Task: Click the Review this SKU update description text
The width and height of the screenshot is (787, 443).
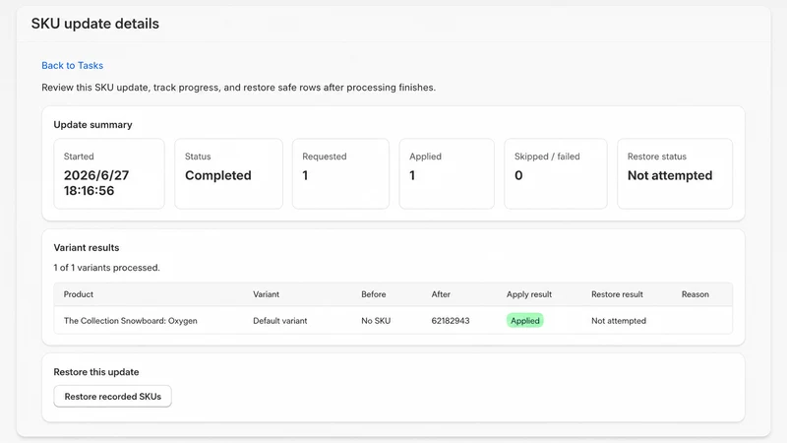Action: tap(238, 88)
